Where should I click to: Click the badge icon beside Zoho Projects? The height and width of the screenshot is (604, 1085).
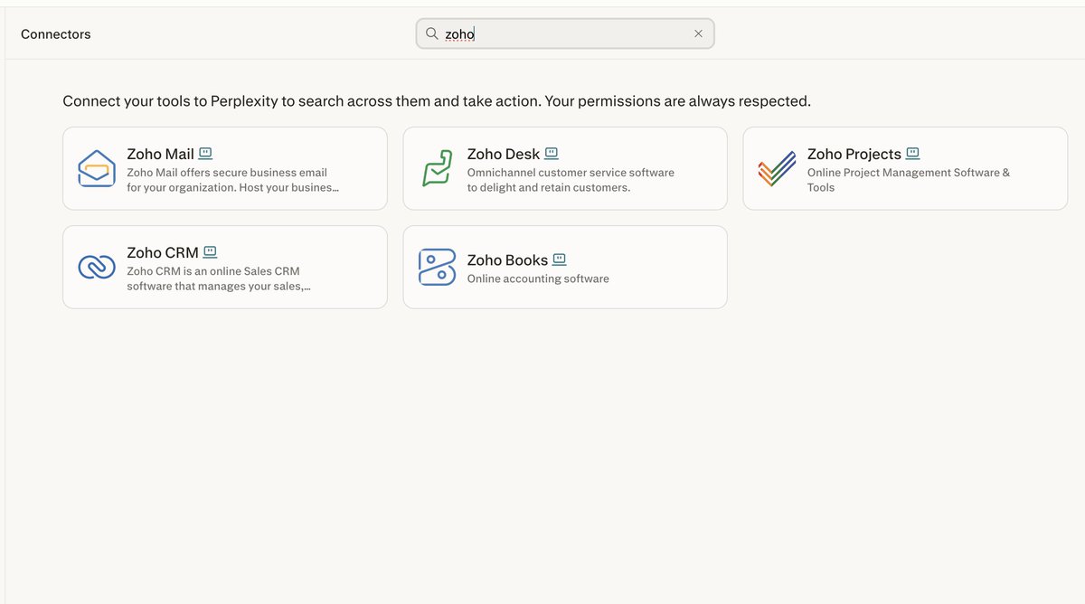(913, 154)
